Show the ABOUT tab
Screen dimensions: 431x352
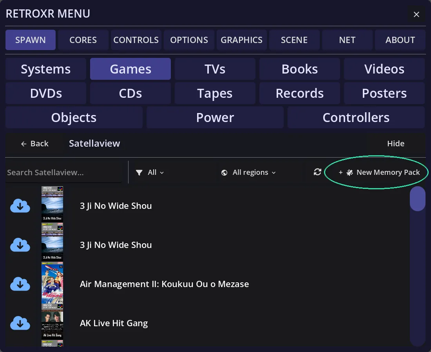400,40
